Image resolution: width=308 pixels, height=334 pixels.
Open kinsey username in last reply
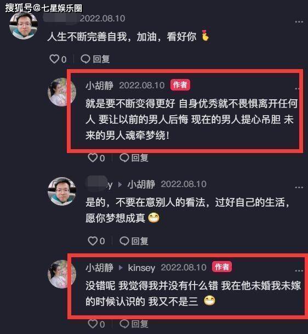141,268
